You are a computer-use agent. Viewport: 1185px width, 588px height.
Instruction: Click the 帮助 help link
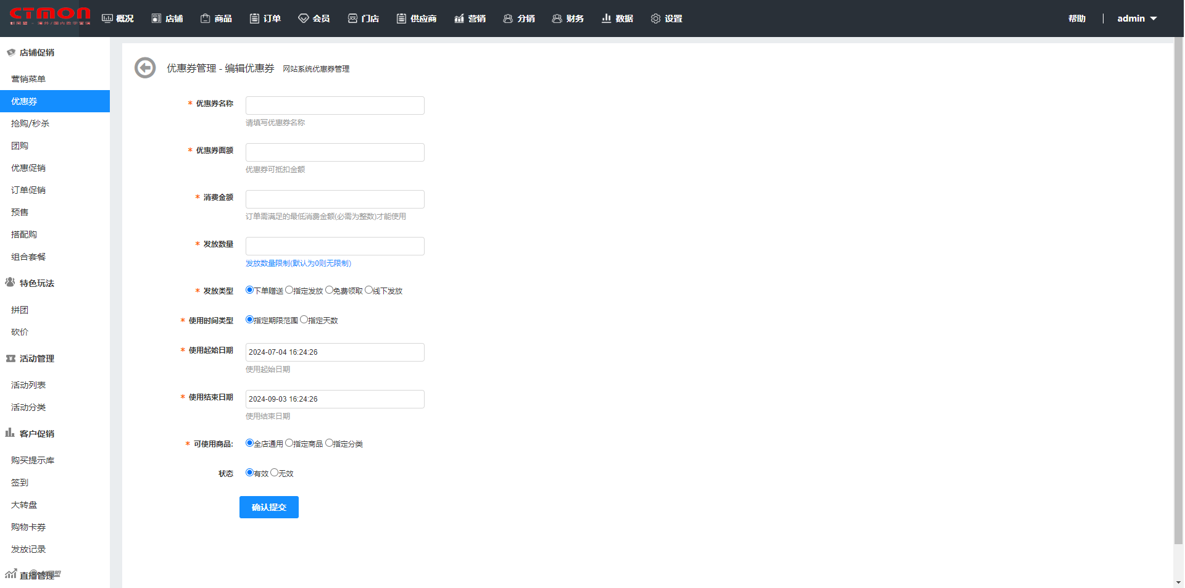coord(1077,19)
